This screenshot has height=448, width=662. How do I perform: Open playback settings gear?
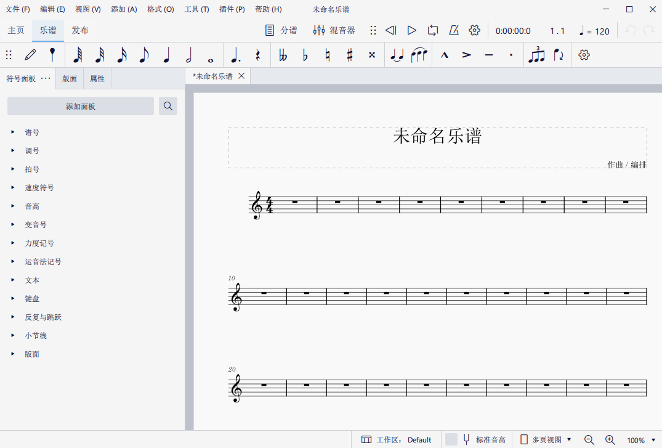(475, 30)
